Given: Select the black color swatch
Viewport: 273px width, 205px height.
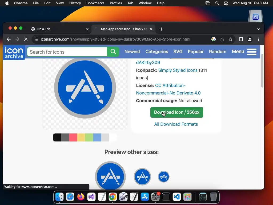Looking at the screenshot, I should [x=57, y=137].
